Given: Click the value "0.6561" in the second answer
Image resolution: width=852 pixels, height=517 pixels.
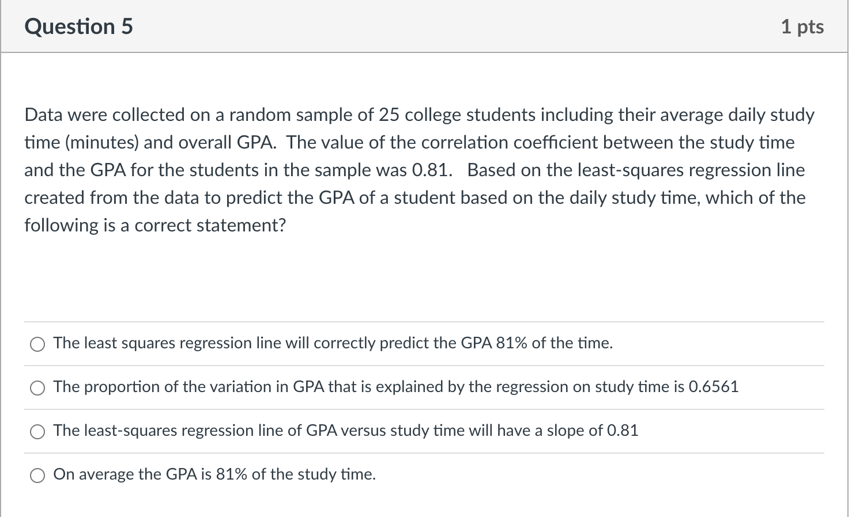Looking at the screenshot, I should tap(714, 387).
